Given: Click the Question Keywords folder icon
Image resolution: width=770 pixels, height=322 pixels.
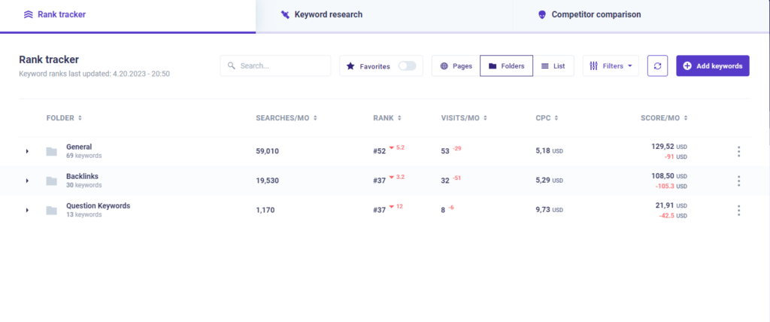Looking at the screenshot, I should click(x=52, y=211).
